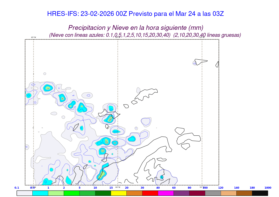Click the 60°W longitude label at bottom

pyautogui.click(x=118, y=187)
